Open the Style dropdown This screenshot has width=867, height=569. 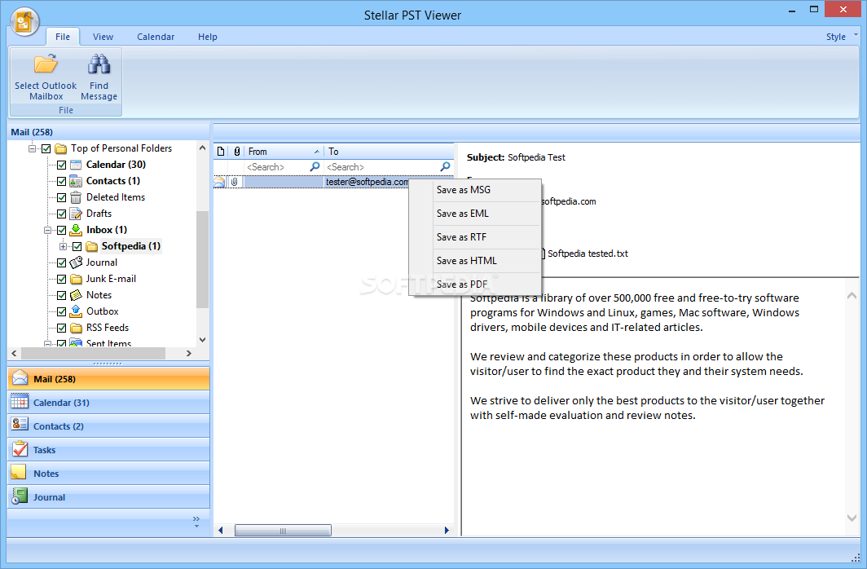coord(842,37)
